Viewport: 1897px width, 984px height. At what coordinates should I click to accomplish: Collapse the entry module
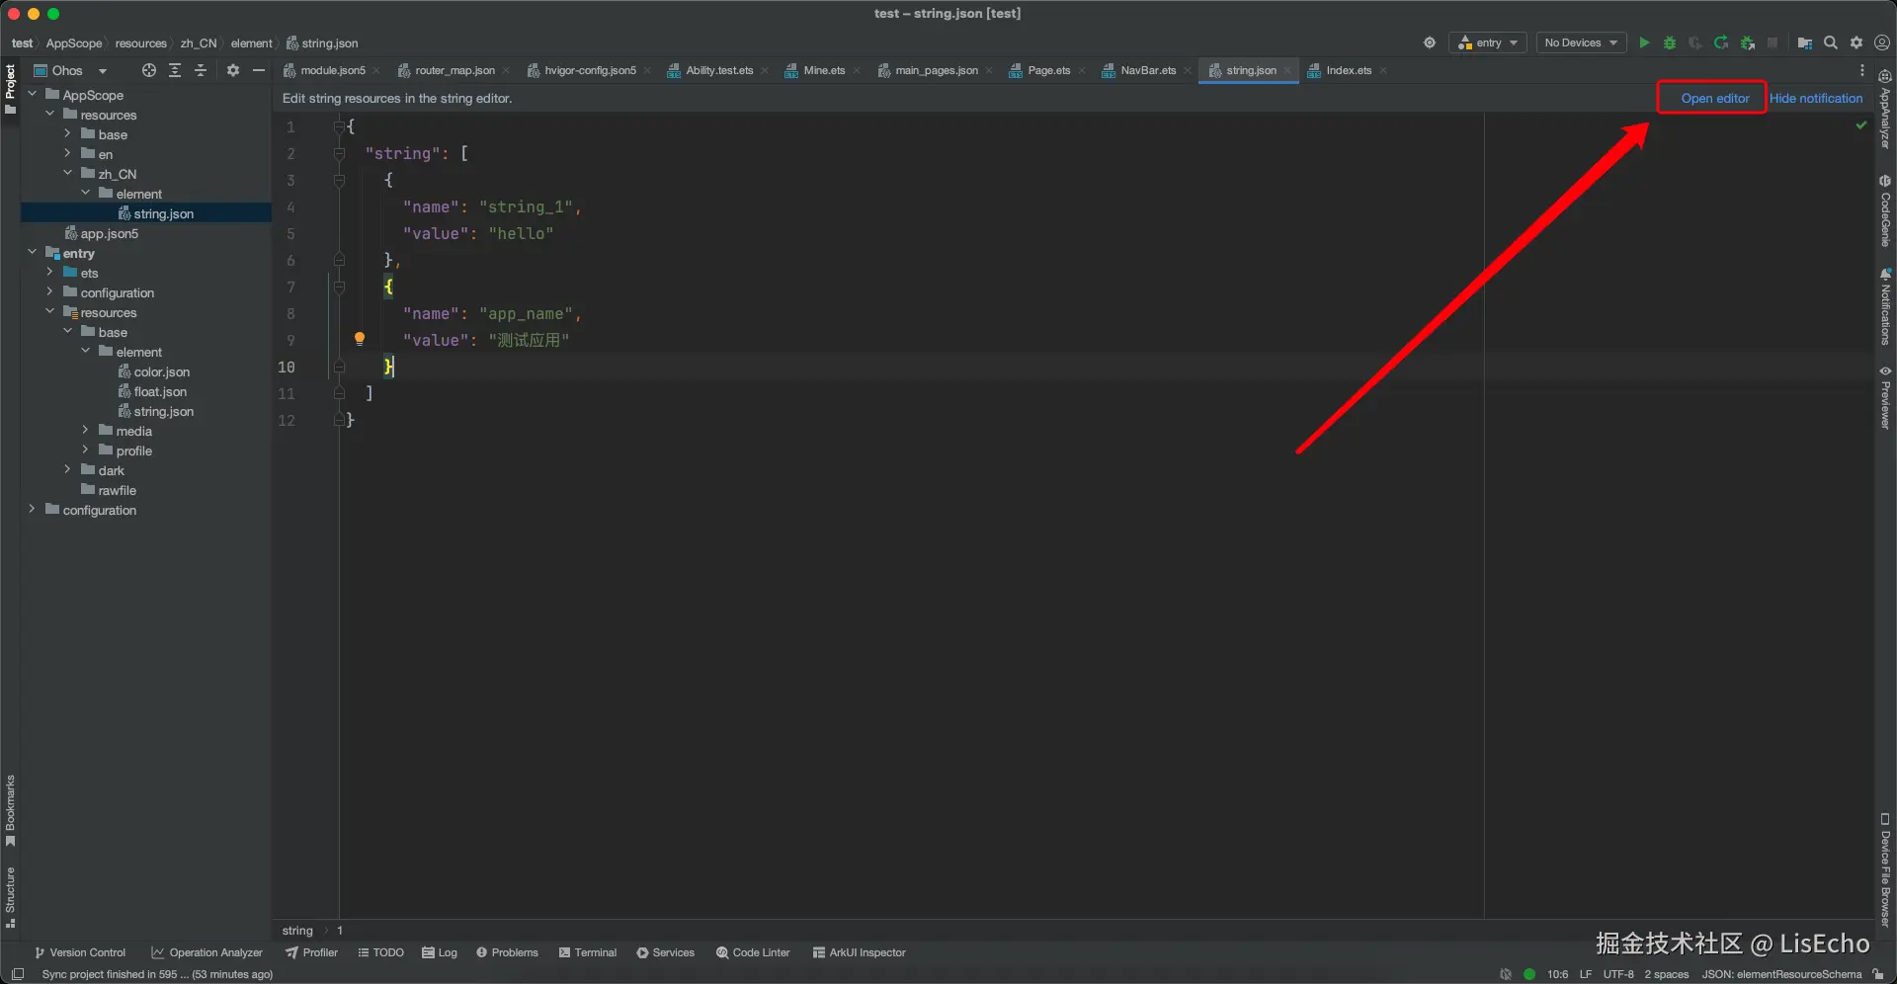pyautogui.click(x=33, y=253)
